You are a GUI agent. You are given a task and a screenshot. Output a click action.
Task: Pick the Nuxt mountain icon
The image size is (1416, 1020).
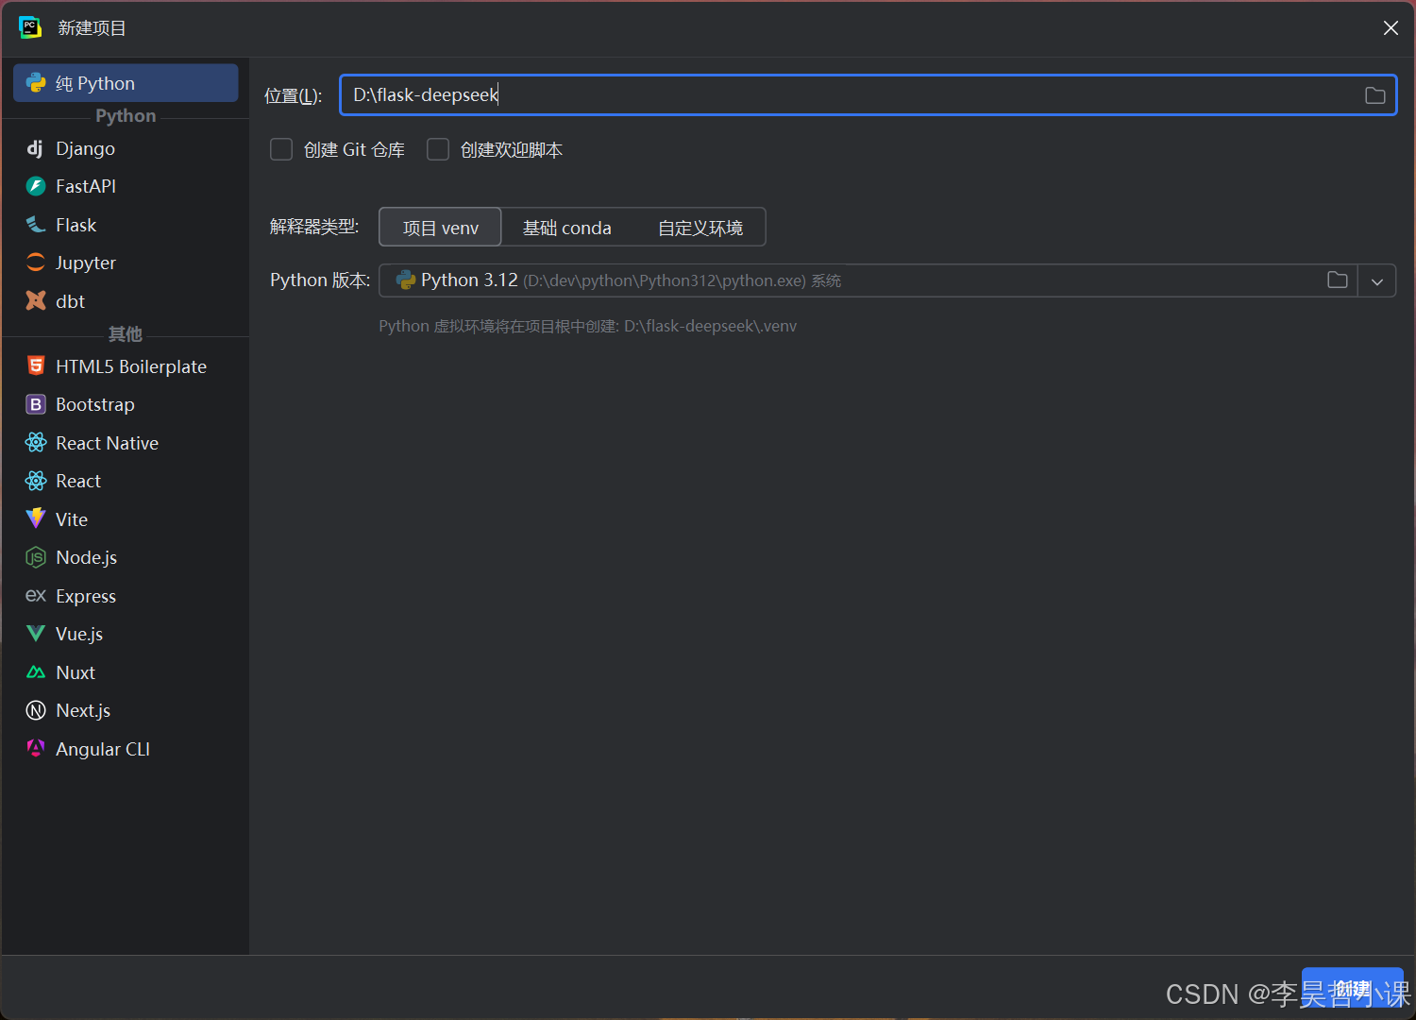(x=36, y=672)
